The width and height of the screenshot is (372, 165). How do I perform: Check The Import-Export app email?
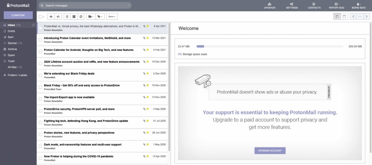40,99
